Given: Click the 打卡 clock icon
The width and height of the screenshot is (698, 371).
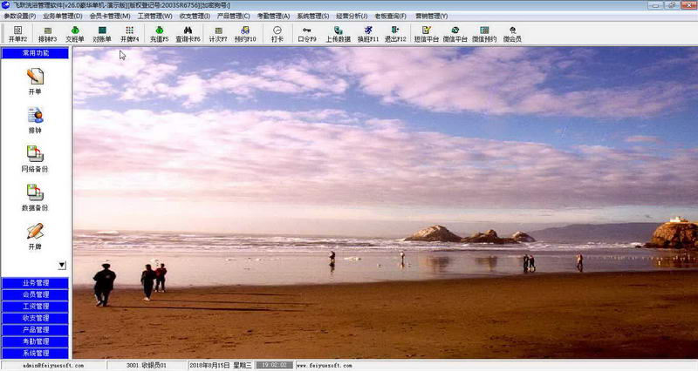Looking at the screenshot, I should [x=277, y=34].
